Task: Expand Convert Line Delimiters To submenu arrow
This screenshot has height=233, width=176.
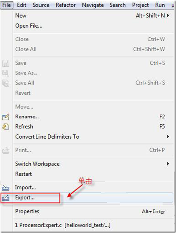Action: [x=168, y=136]
